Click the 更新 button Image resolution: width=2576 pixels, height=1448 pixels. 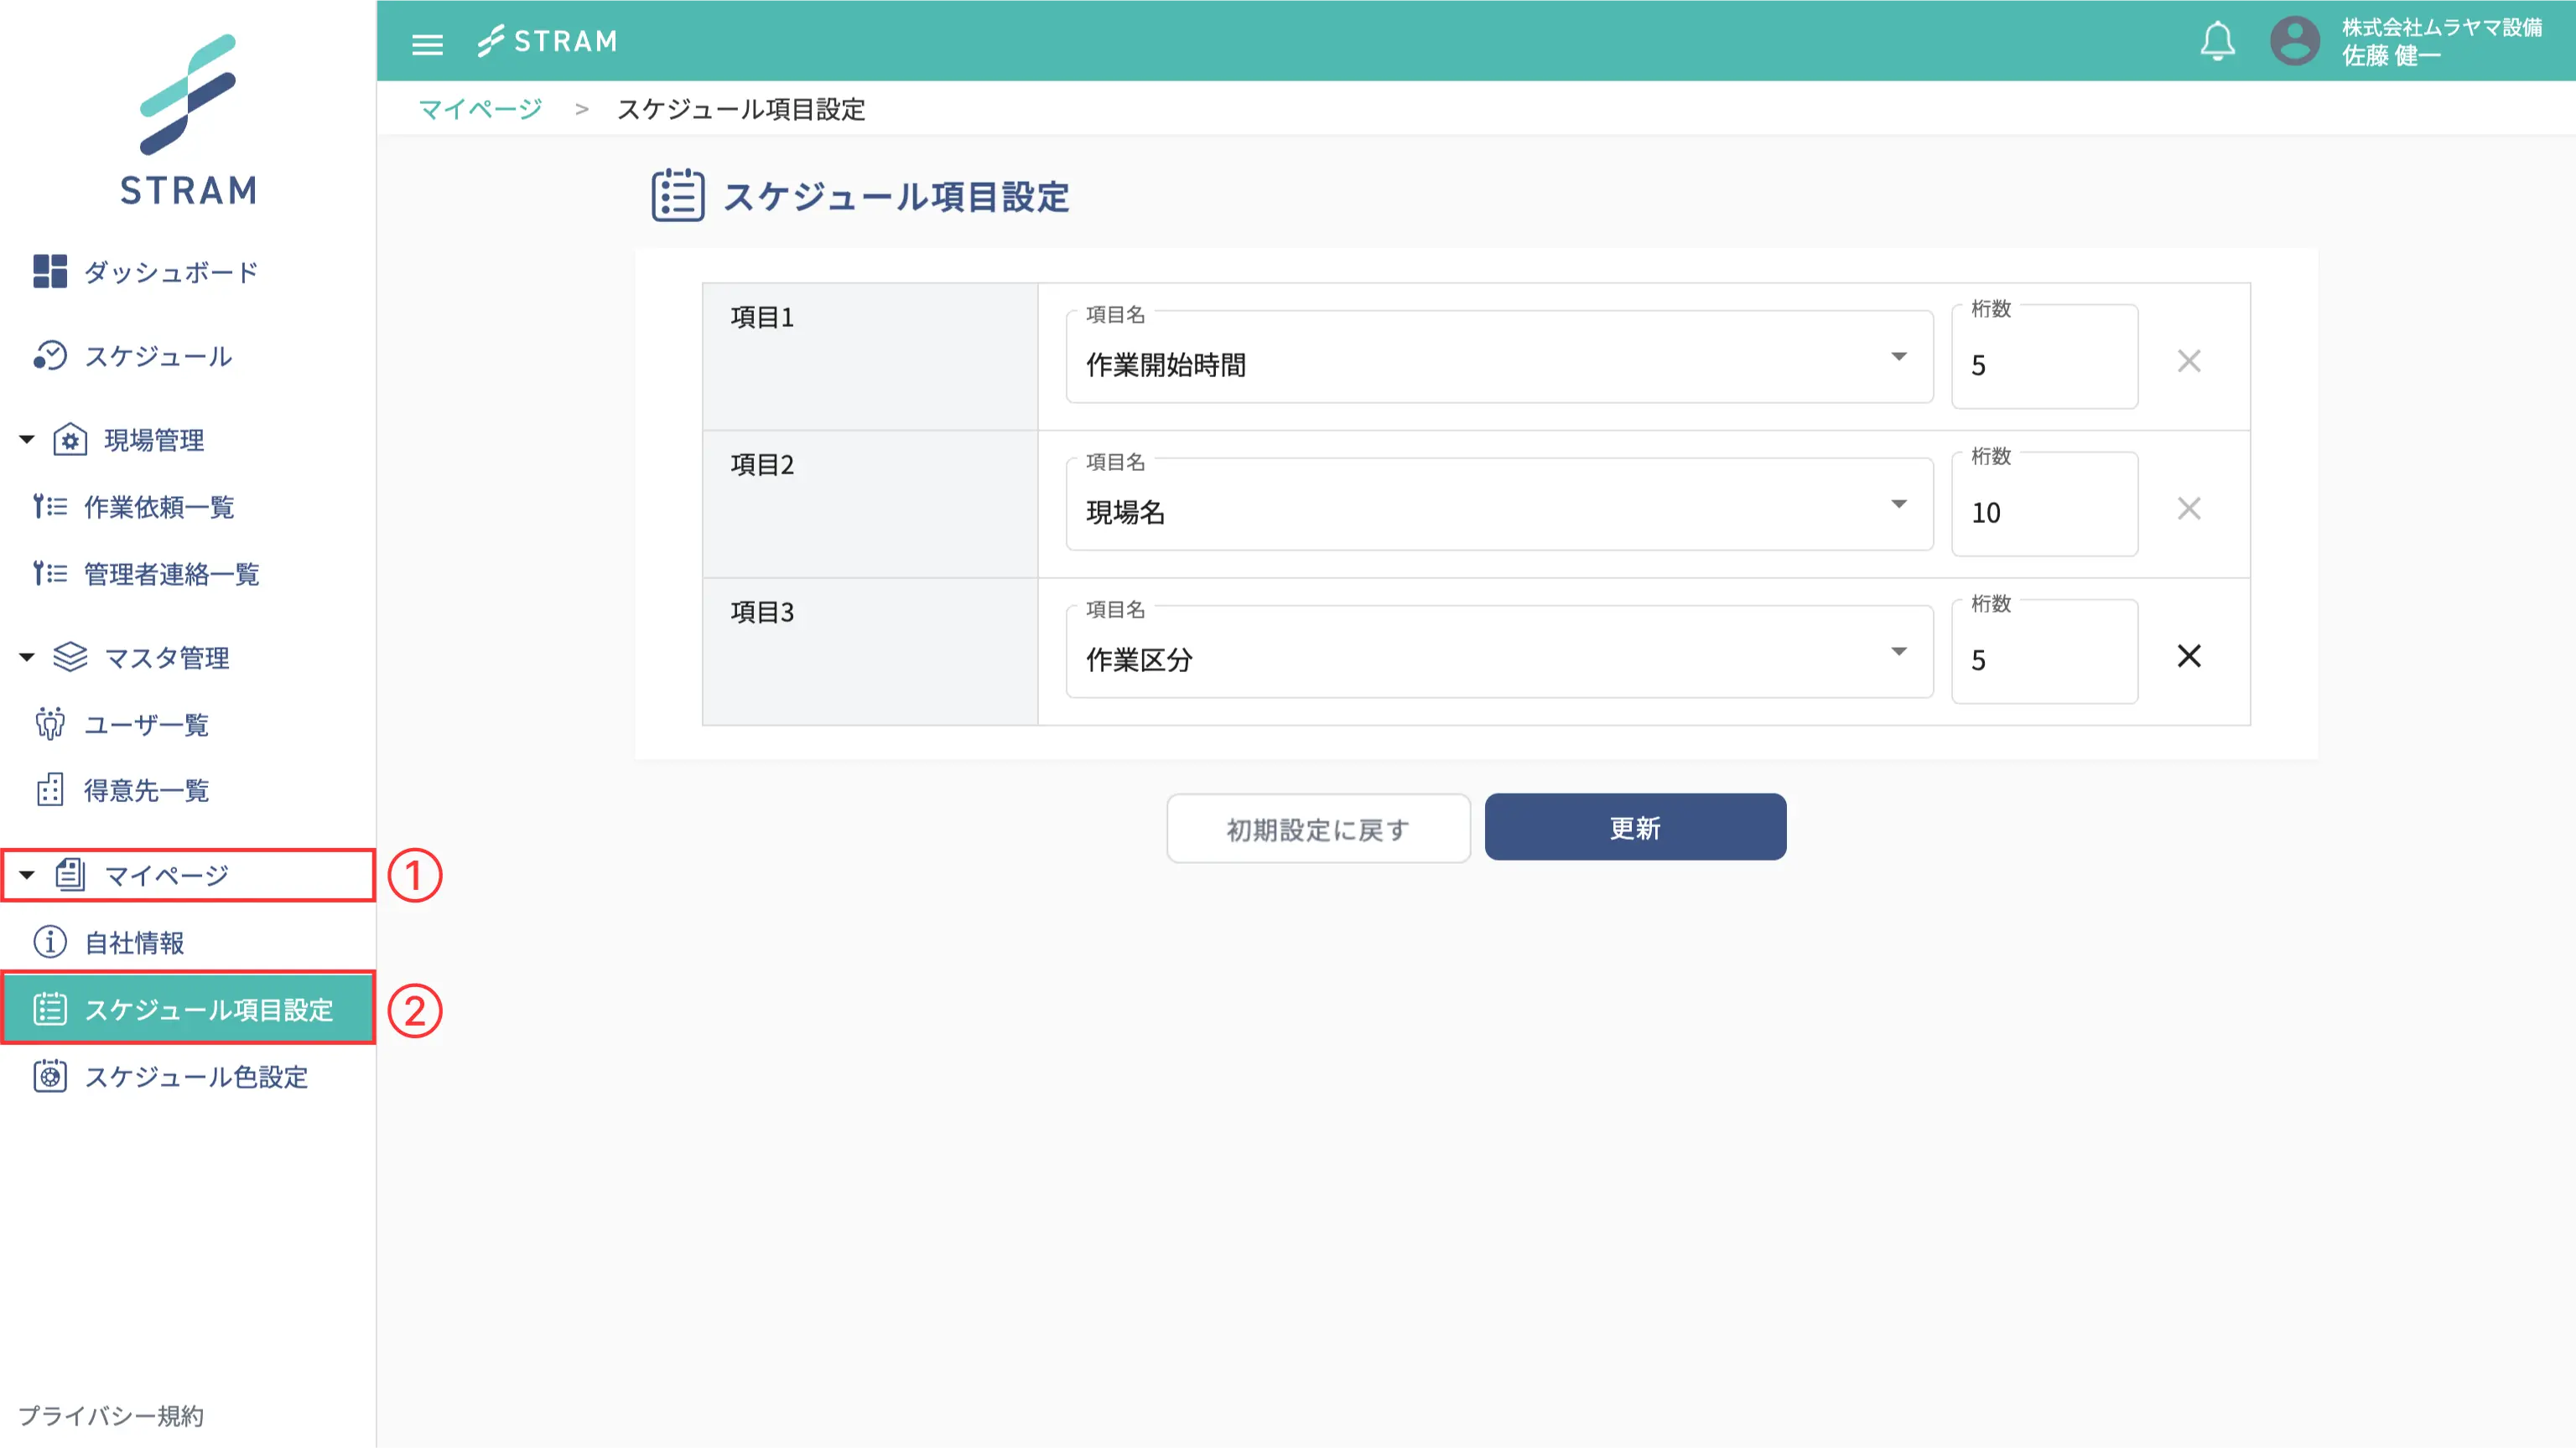click(x=1635, y=826)
